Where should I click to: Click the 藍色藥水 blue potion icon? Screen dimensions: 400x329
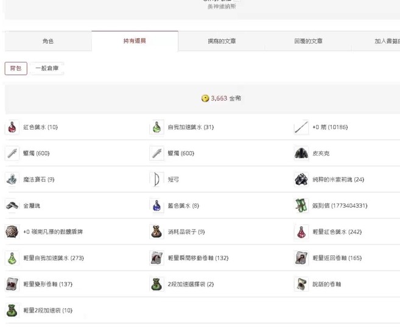pyautogui.click(x=156, y=206)
